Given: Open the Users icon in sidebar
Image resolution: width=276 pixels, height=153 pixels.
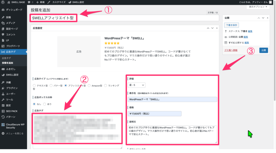Looking at the screenshot, I should (x=3, y=94).
